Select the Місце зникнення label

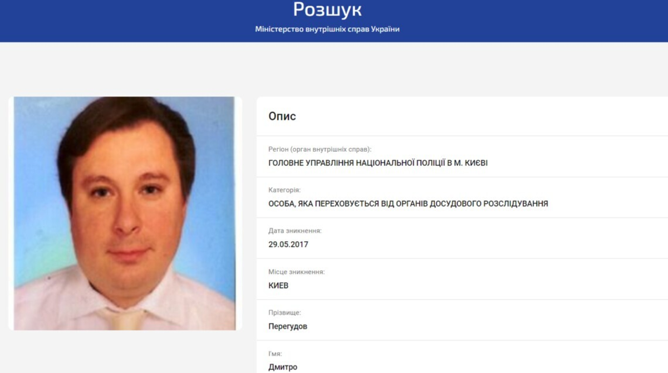pyautogui.click(x=296, y=272)
